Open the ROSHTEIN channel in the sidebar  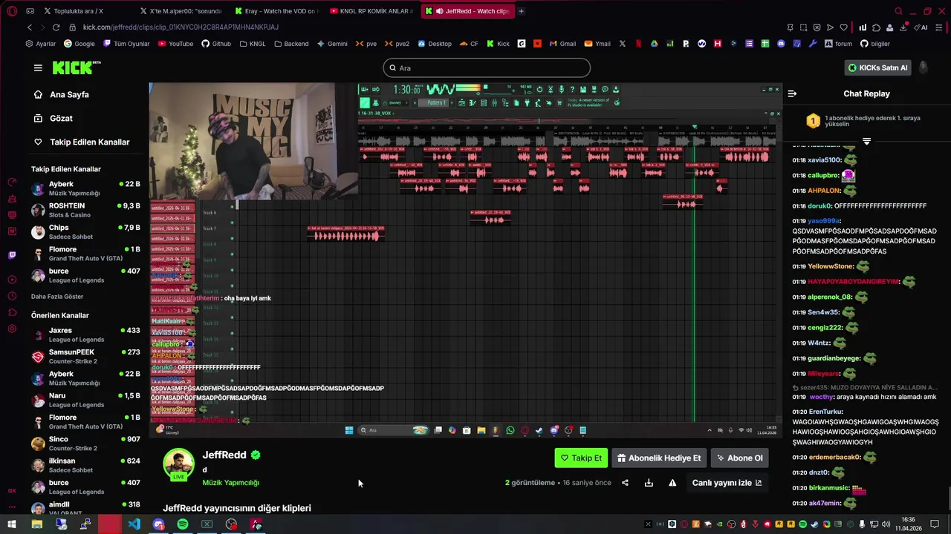click(85, 210)
